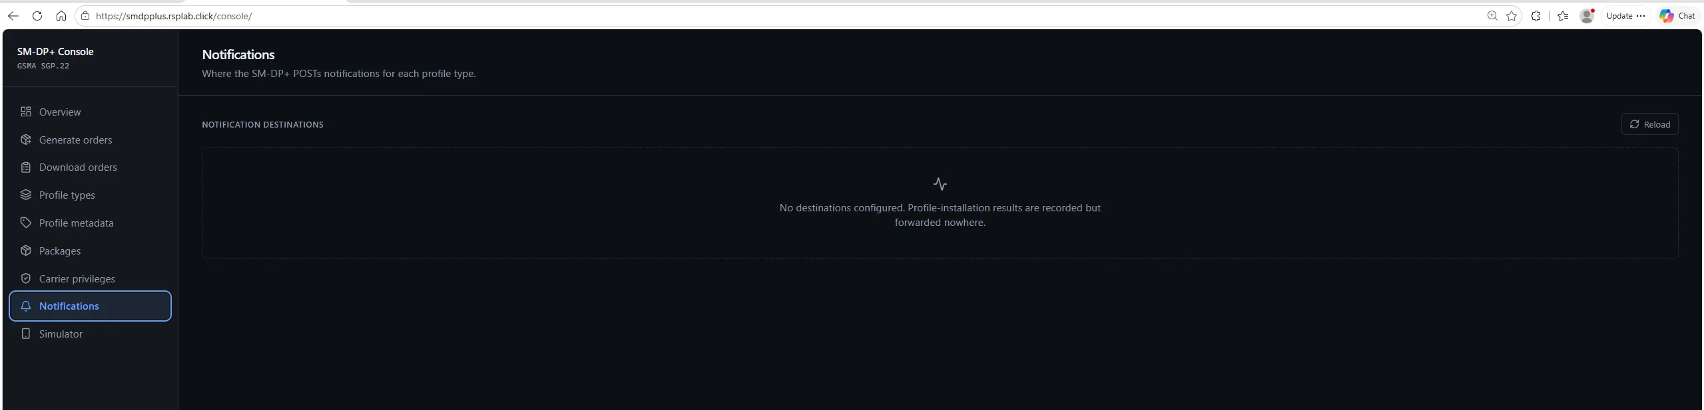The height and width of the screenshot is (410, 1704).
Task: Refresh the page with the browser reload icon
Action: (x=37, y=16)
